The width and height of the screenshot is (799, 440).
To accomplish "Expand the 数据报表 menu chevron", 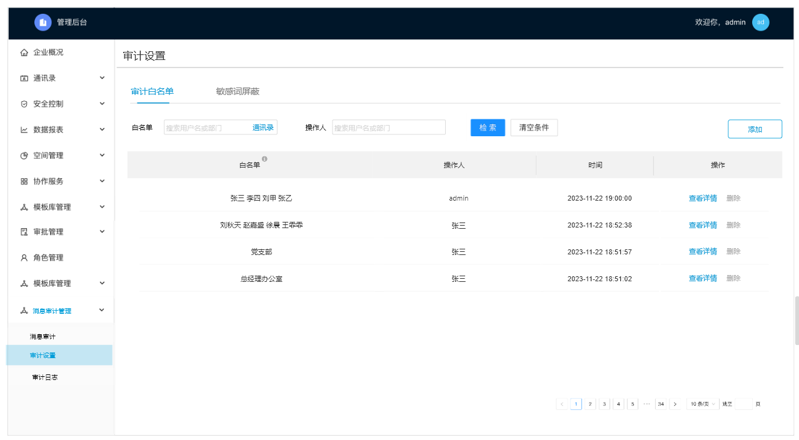I will pyautogui.click(x=102, y=129).
